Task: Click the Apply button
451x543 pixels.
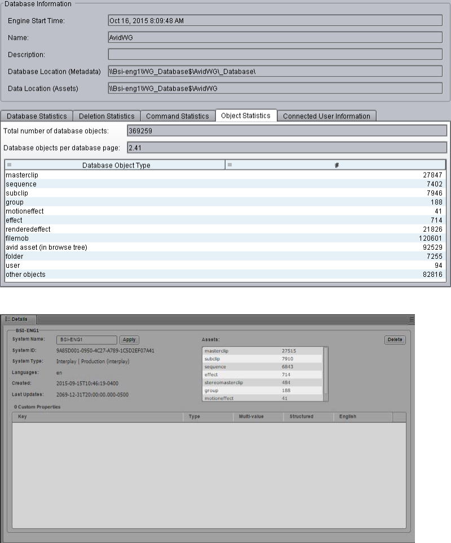Action: click(x=129, y=339)
